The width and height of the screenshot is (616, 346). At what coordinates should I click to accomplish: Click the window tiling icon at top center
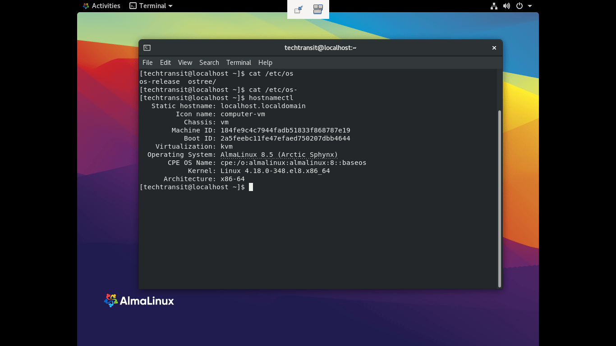click(317, 9)
